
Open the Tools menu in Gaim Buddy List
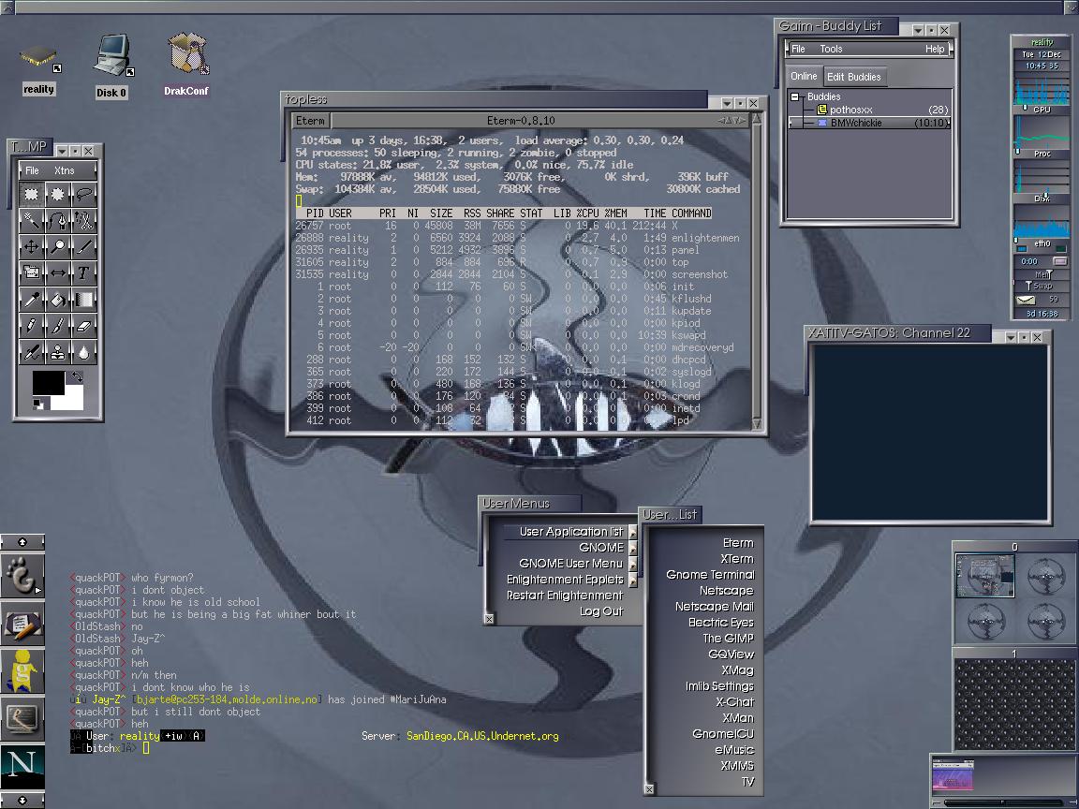tap(831, 49)
